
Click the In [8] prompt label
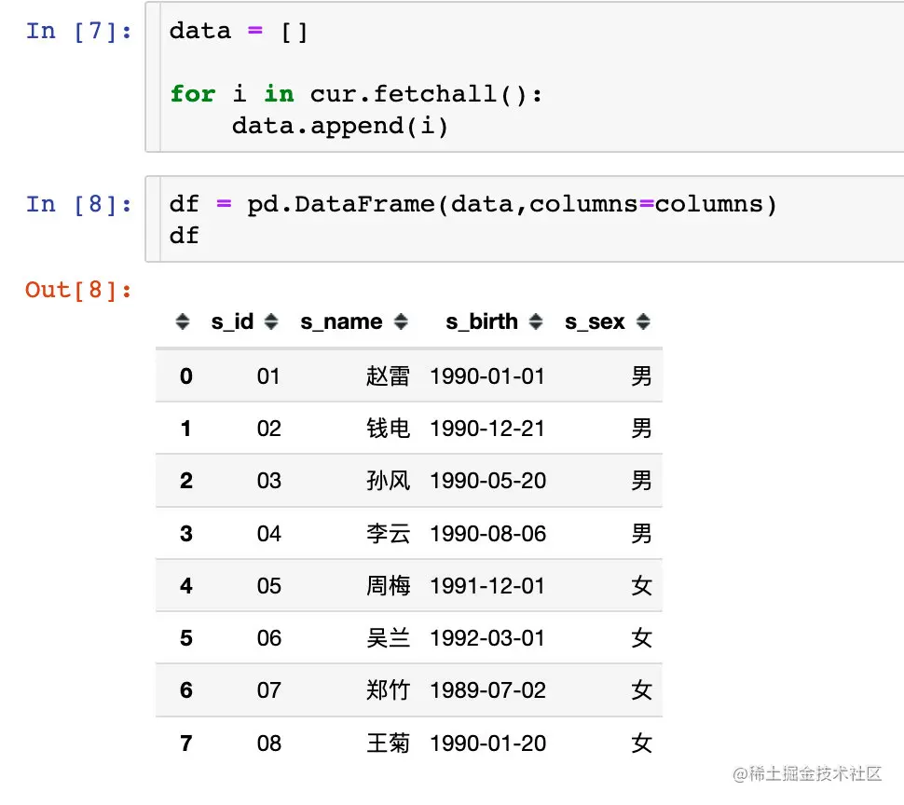pos(79,204)
